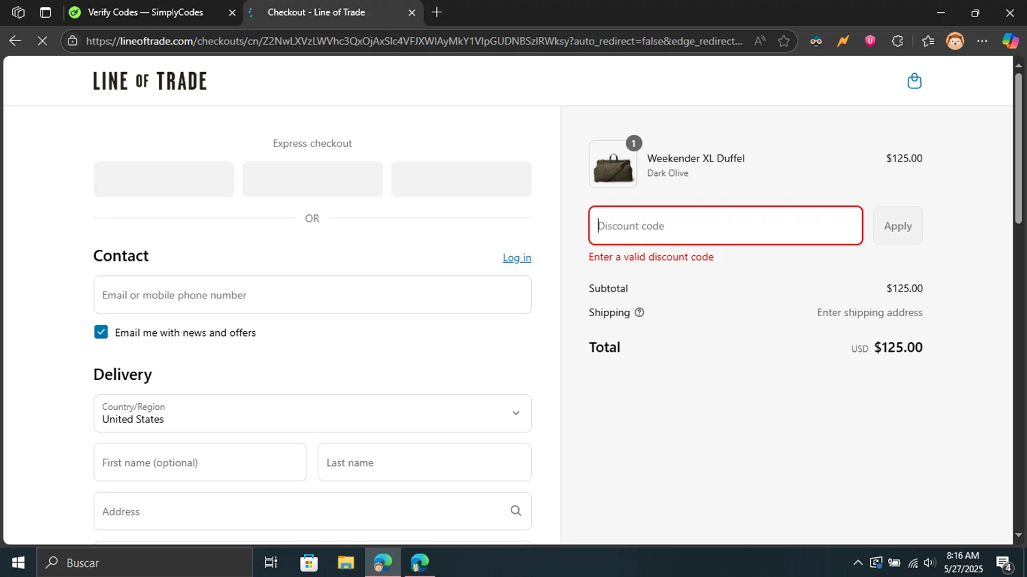The image size is (1027, 577).
Task: Open the browser profile avatar
Action: tap(955, 41)
